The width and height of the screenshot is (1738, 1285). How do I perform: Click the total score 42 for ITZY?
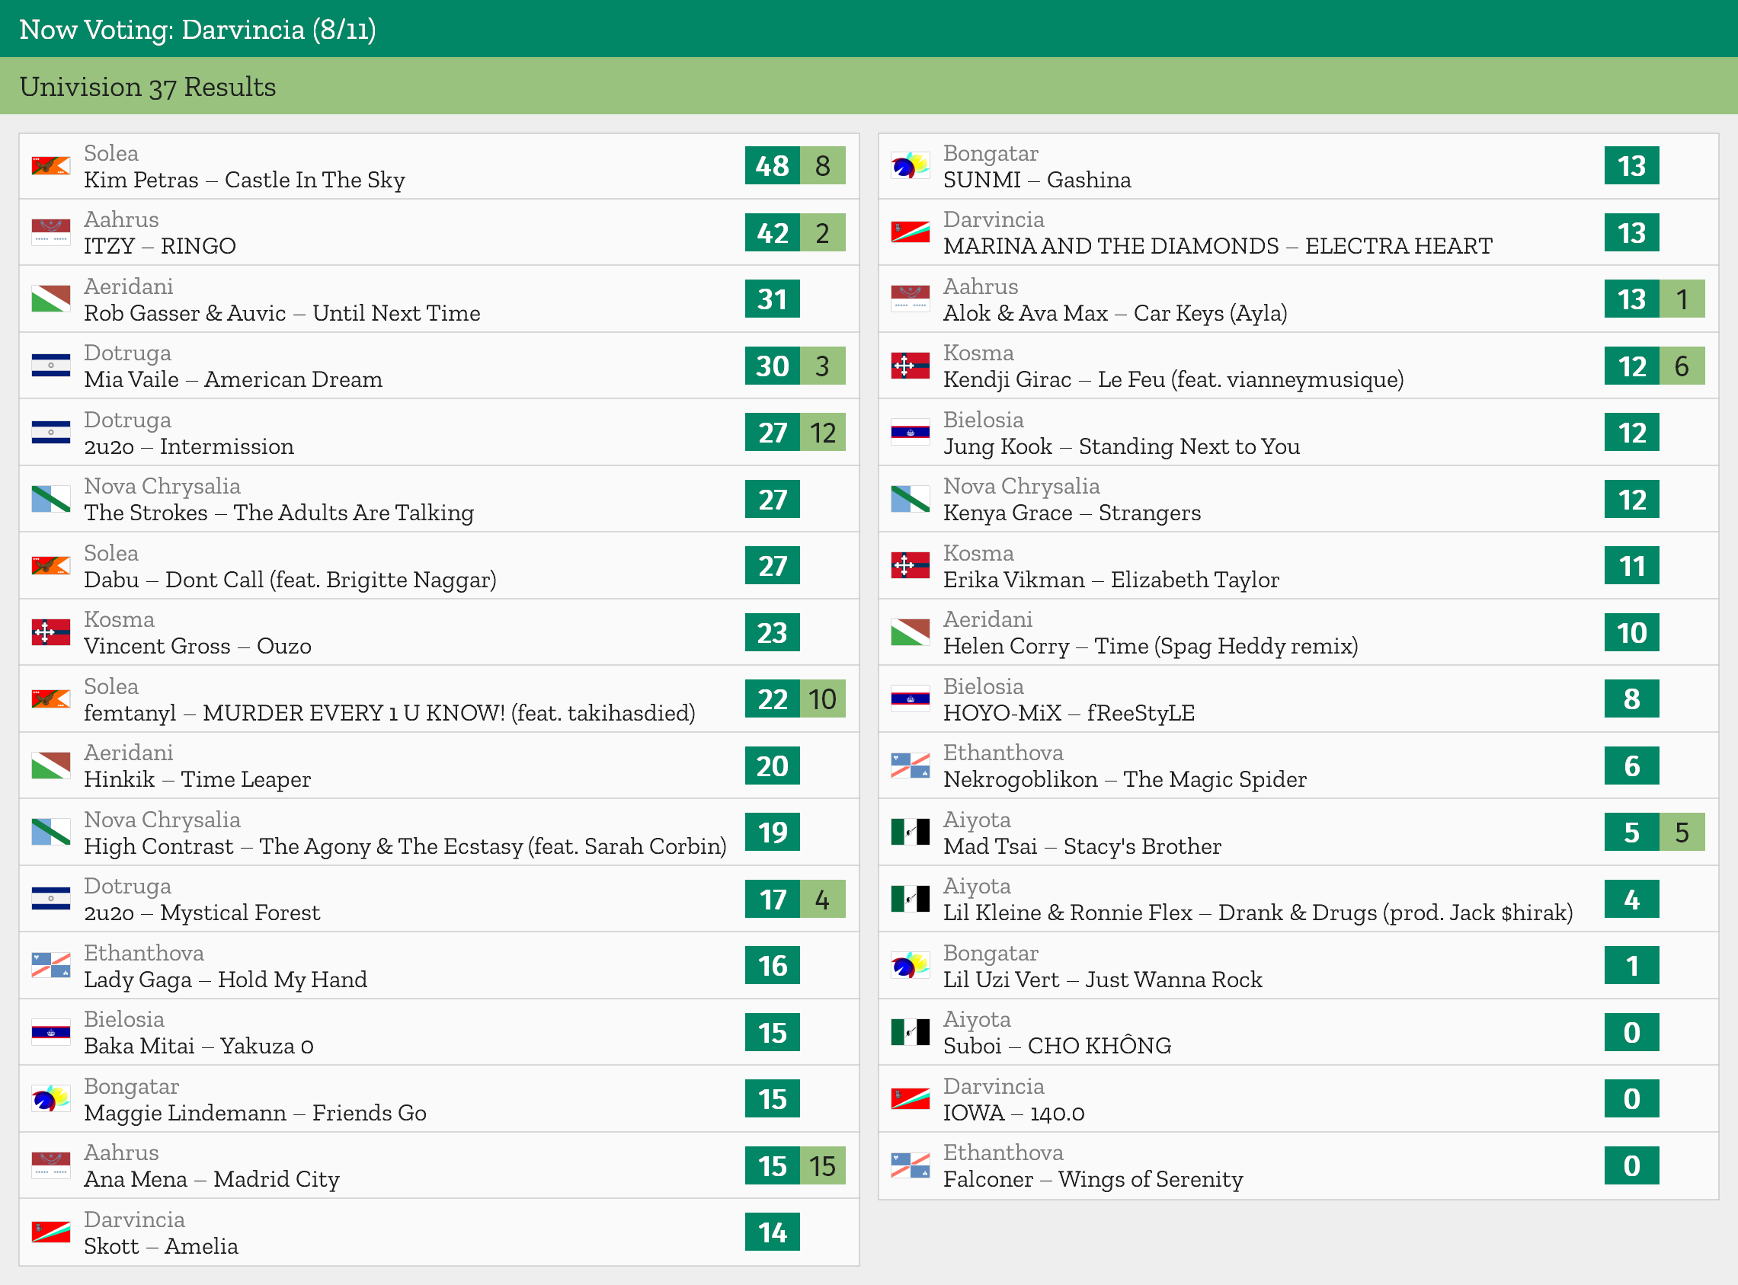[773, 232]
